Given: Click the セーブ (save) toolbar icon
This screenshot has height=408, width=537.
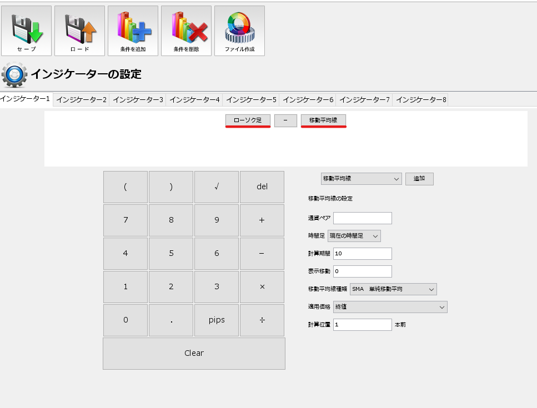Looking at the screenshot, I should click(26, 31).
